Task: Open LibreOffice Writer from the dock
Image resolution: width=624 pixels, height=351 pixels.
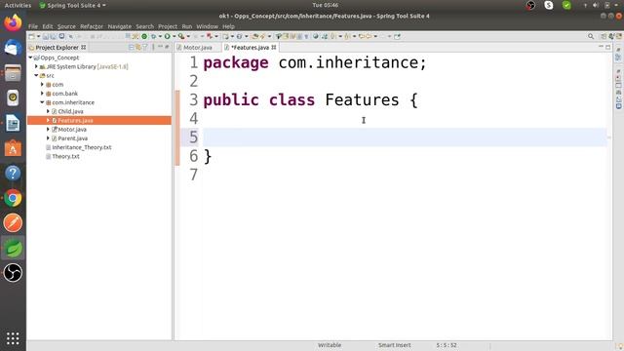Action: pos(13,123)
